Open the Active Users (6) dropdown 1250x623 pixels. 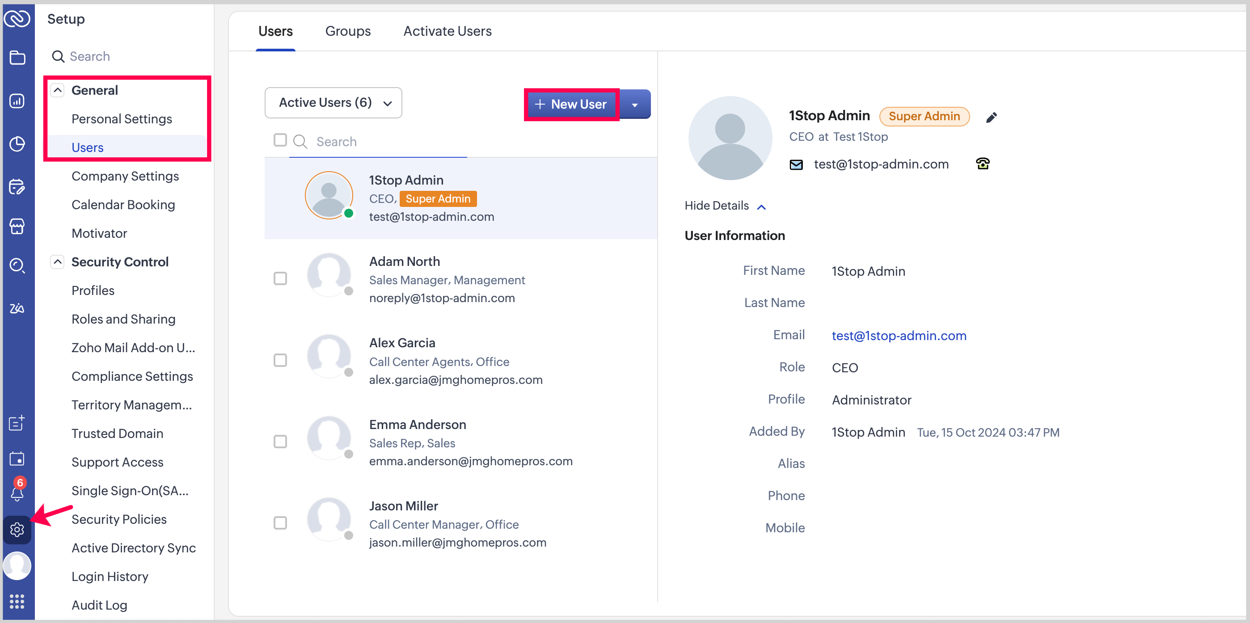pos(334,103)
